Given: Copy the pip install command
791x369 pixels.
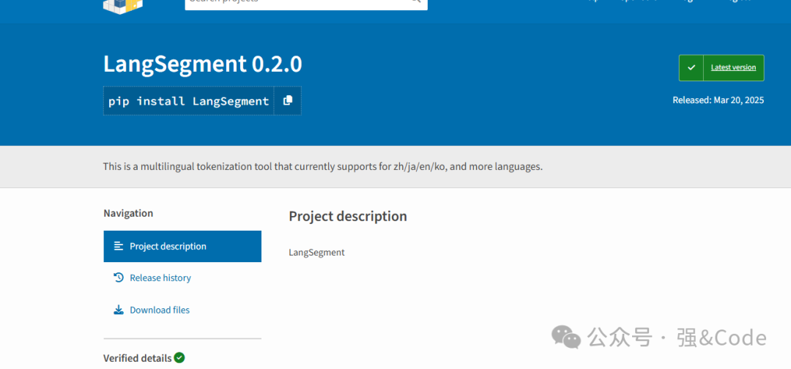Looking at the screenshot, I should (x=288, y=101).
